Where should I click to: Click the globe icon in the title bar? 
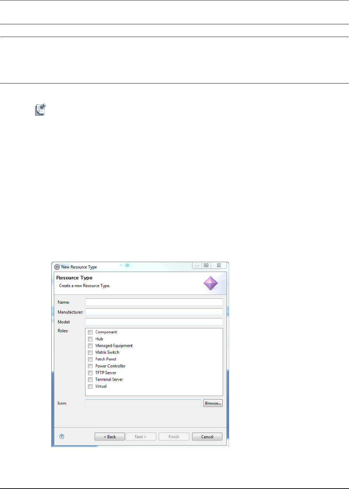[x=57, y=267]
